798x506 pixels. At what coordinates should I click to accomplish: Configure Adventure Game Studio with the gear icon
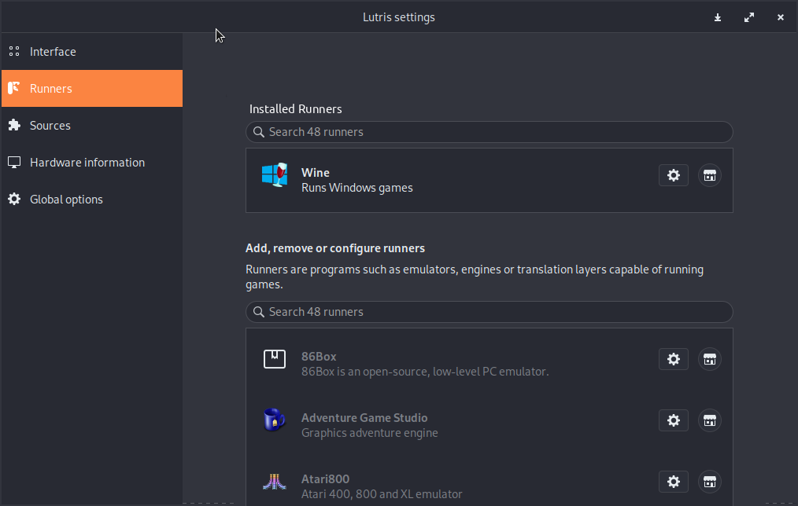pos(673,420)
